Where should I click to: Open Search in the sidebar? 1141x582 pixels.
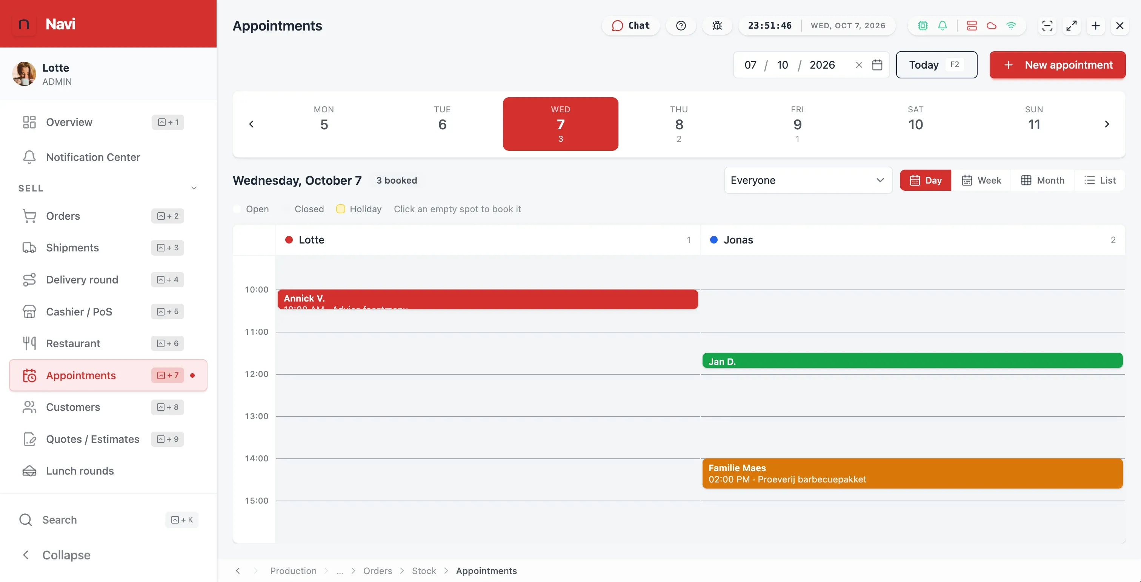click(108, 519)
